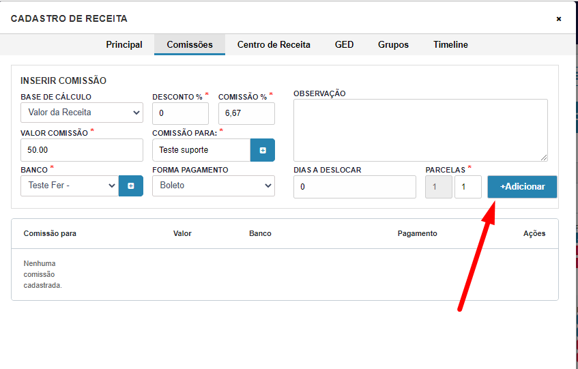Image resolution: width=578 pixels, height=369 pixels.
Task: Click the +Adicionar button
Action: [522, 187]
